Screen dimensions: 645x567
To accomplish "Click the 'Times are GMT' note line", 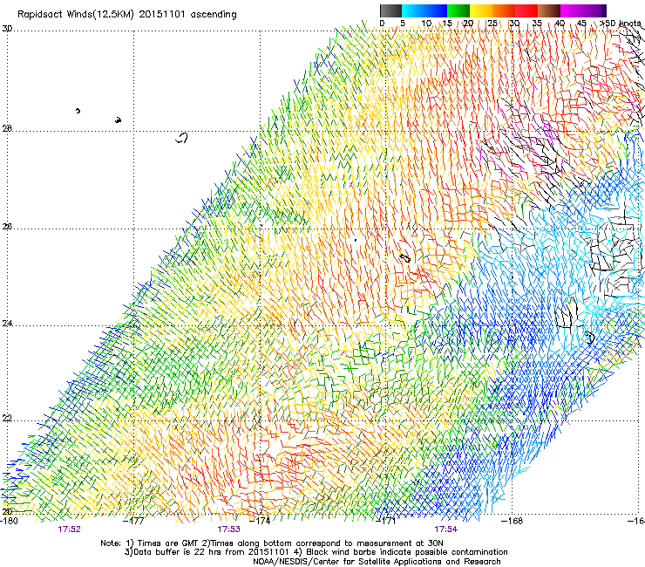I will (272, 543).
